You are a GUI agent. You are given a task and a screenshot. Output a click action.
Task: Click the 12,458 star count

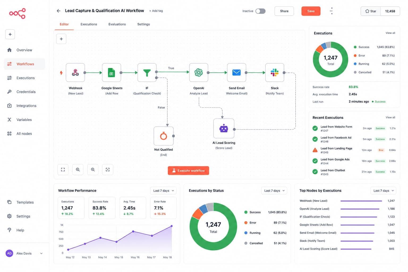coord(390,11)
